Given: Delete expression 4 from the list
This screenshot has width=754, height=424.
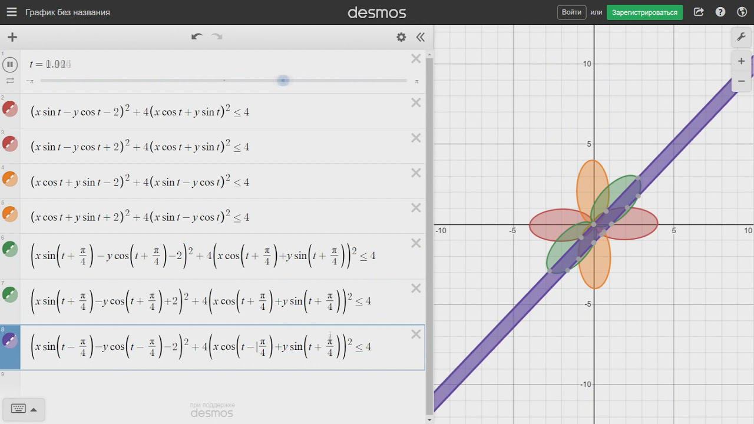Looking at the screenshot, I should pyautogui.click(x=416, y=173).
